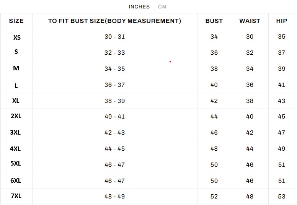Switch the size chart to INCHES
The height and width of the screenshot is (205, 297).
coord(139,7)
